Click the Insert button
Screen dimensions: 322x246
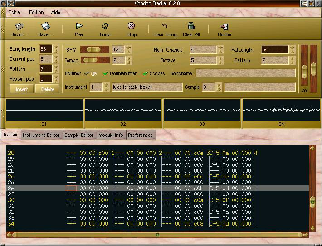click(x=22, y=89)
